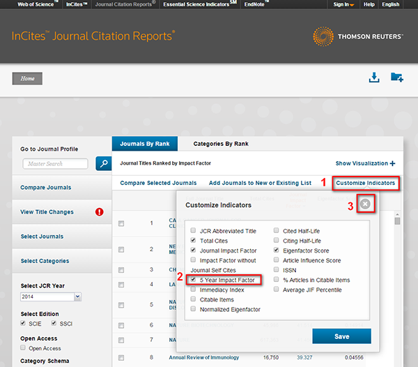
Task: Enable the Immediacy Index indicator
Action: pyautogui.click(x=193, y=290)
